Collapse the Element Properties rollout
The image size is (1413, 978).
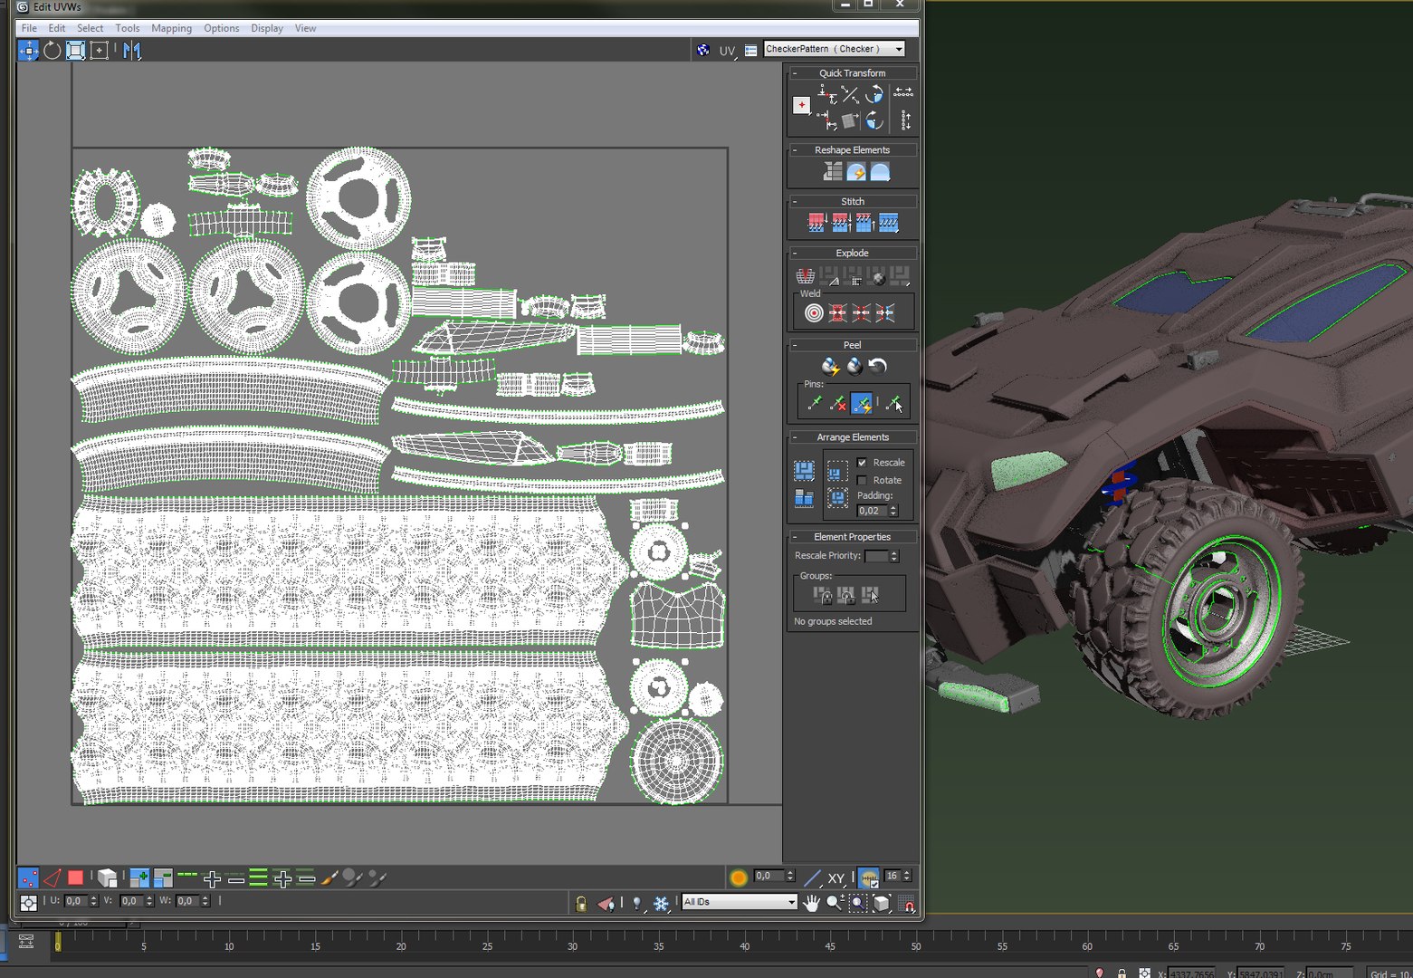(x=796, y=537)
